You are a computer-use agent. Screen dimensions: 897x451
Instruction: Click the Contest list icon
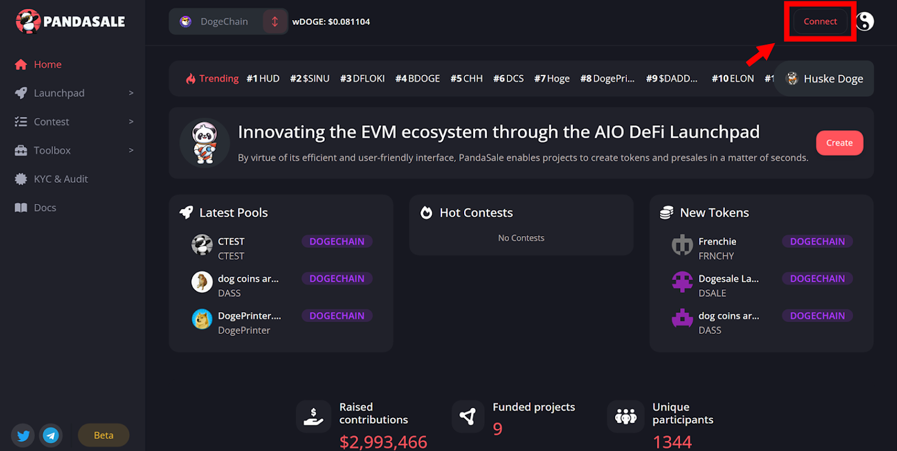21,122
